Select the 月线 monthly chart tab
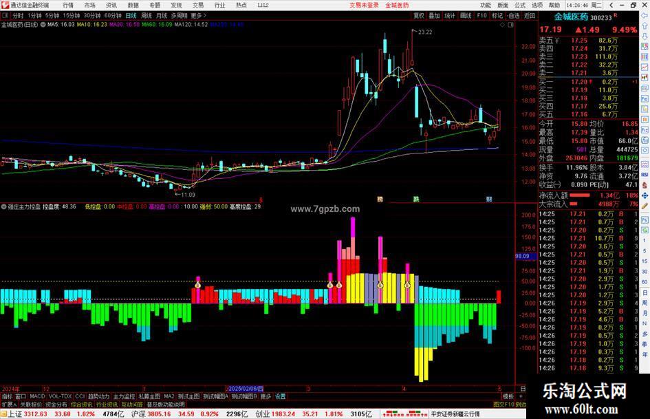Viewport: 650px width, 419px height. pyautogui.click(x=162, y=16)
